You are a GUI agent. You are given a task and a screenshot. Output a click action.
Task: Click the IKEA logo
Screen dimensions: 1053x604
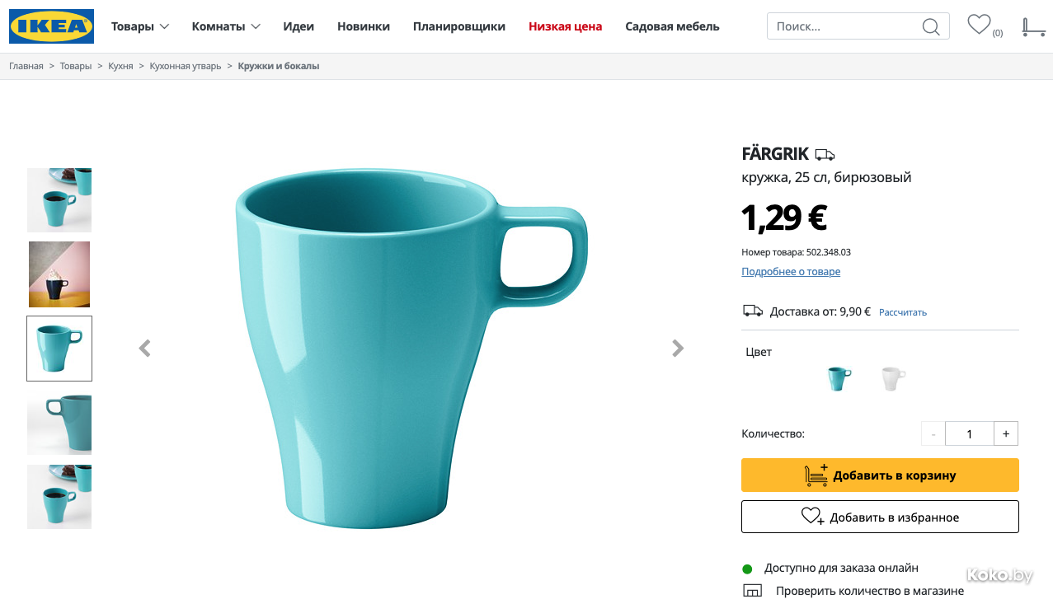coord(51,26)
